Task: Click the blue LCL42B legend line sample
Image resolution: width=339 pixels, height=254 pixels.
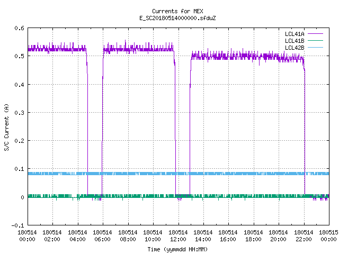Action: click(x=315, y=48)
